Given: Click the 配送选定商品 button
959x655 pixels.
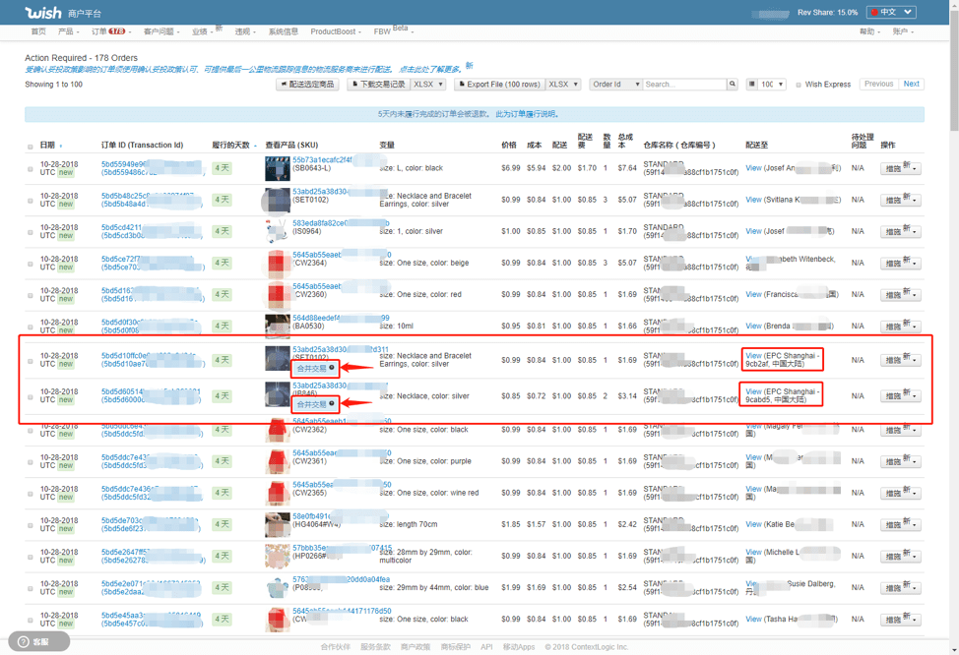Looking at the screenshot, I should pyautogui.click(x=307, y=85).
